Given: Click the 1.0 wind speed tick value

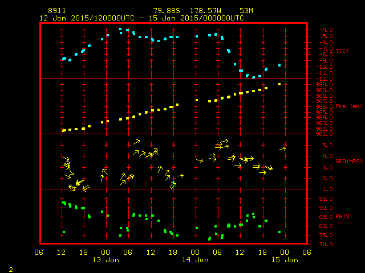Looking at the screenshot, I should tap(327, 189).
